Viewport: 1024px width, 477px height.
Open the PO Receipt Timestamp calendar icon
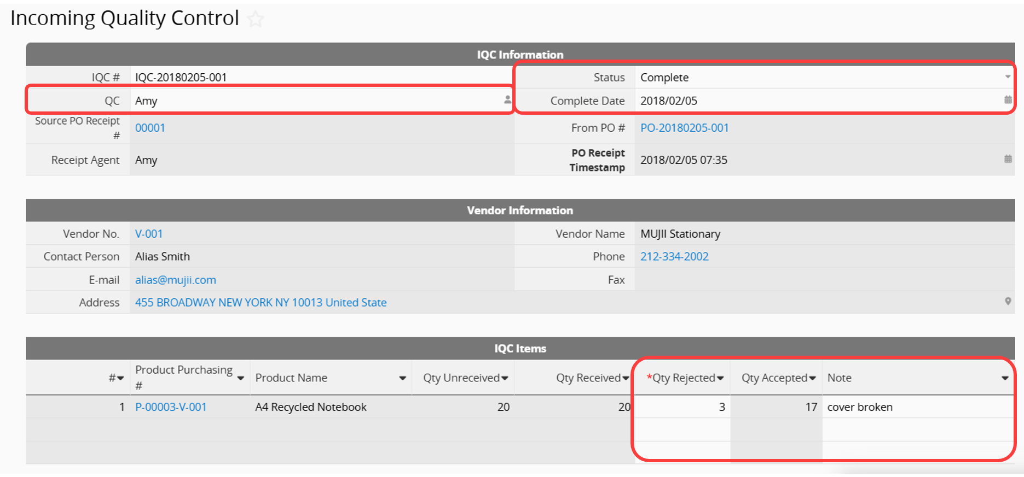(x=1008, y=159)
